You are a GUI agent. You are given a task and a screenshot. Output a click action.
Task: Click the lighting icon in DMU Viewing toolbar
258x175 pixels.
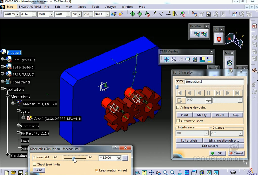tap(209, 60)
